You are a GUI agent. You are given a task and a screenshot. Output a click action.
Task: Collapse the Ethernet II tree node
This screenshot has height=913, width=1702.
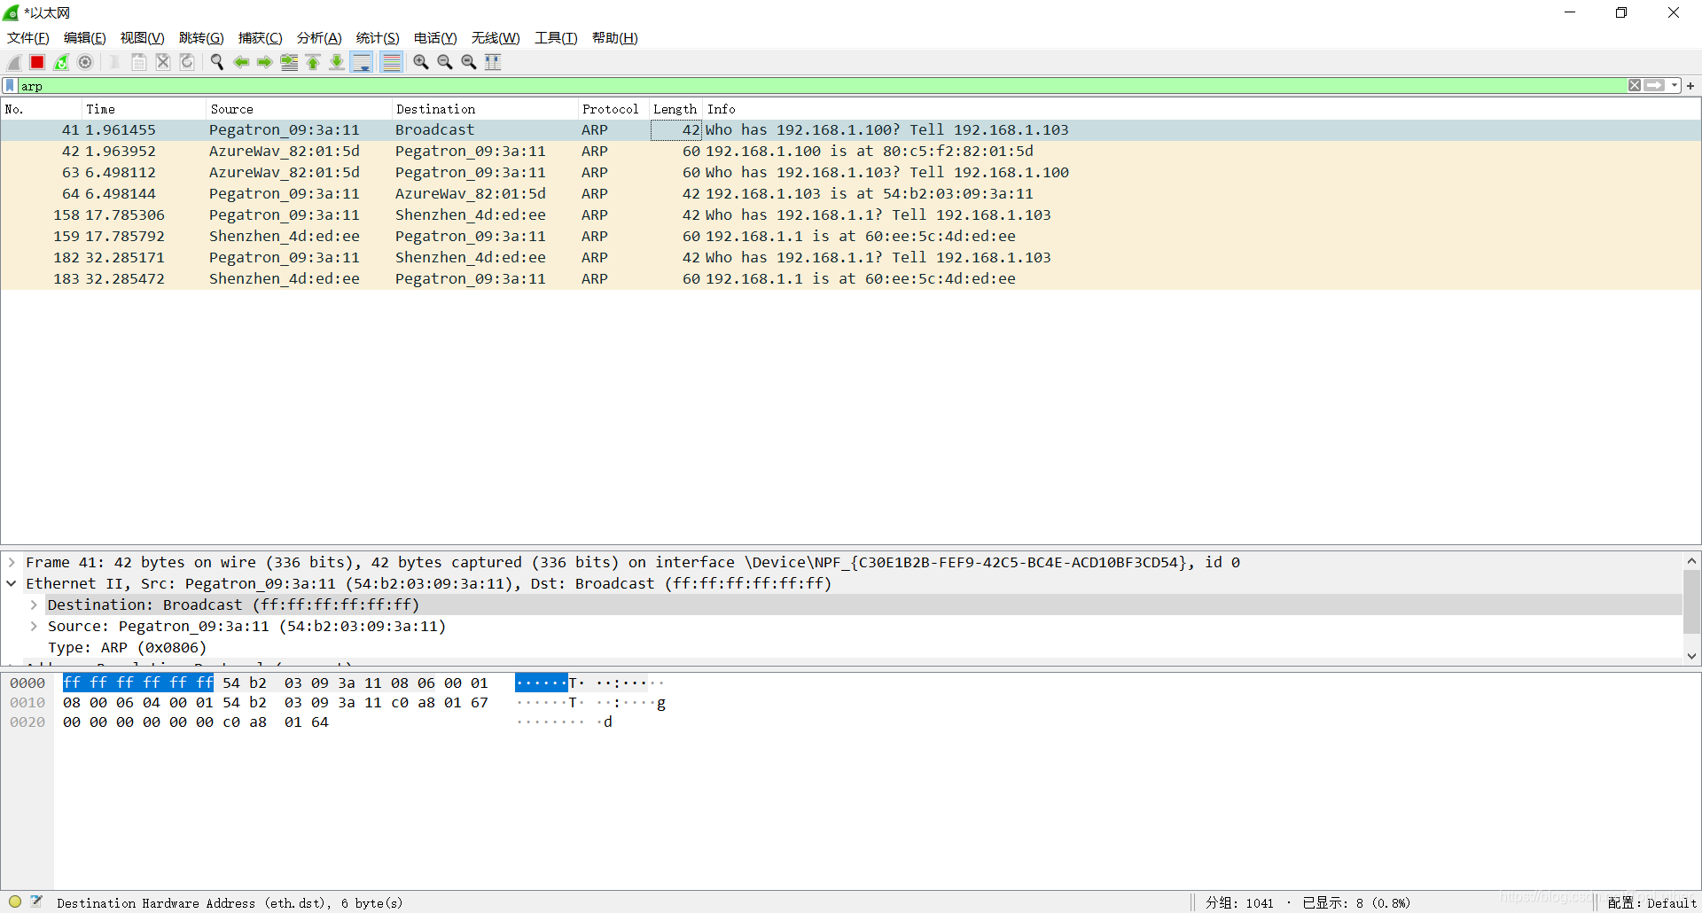coord(12,583)
